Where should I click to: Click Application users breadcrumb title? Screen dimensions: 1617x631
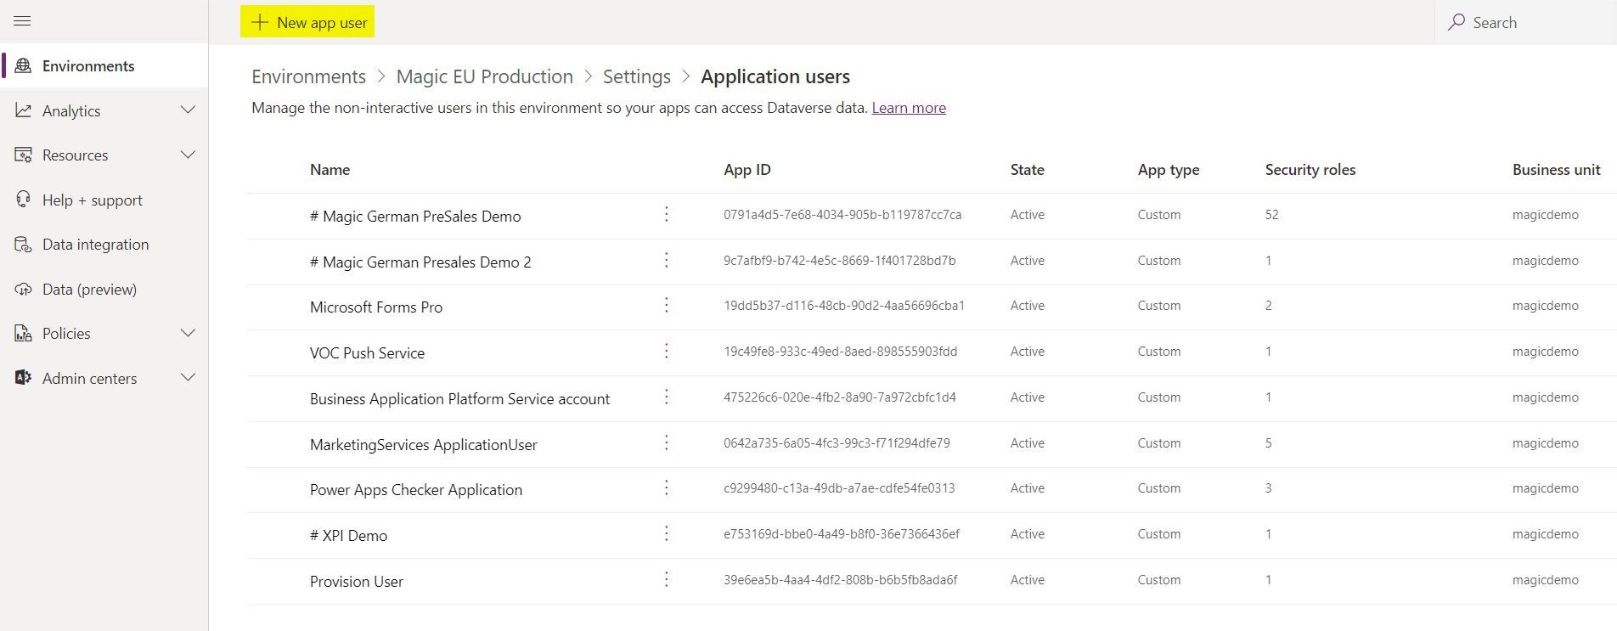click(x=775, y=76)
